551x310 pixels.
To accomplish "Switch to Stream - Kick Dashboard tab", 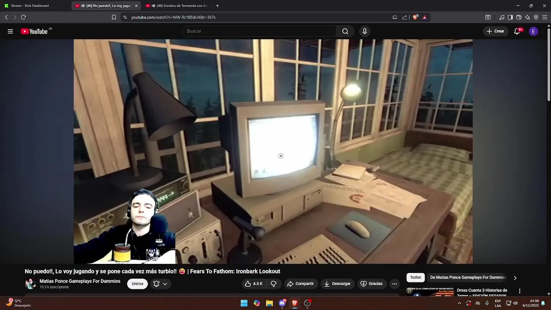I will coord(35,6).
